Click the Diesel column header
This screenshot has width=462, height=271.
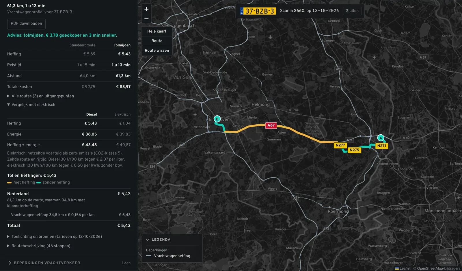pos(92,114)
